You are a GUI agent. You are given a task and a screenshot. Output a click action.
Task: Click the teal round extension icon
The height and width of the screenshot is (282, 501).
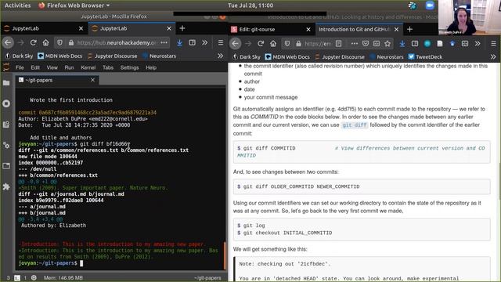tap(427, 44)
